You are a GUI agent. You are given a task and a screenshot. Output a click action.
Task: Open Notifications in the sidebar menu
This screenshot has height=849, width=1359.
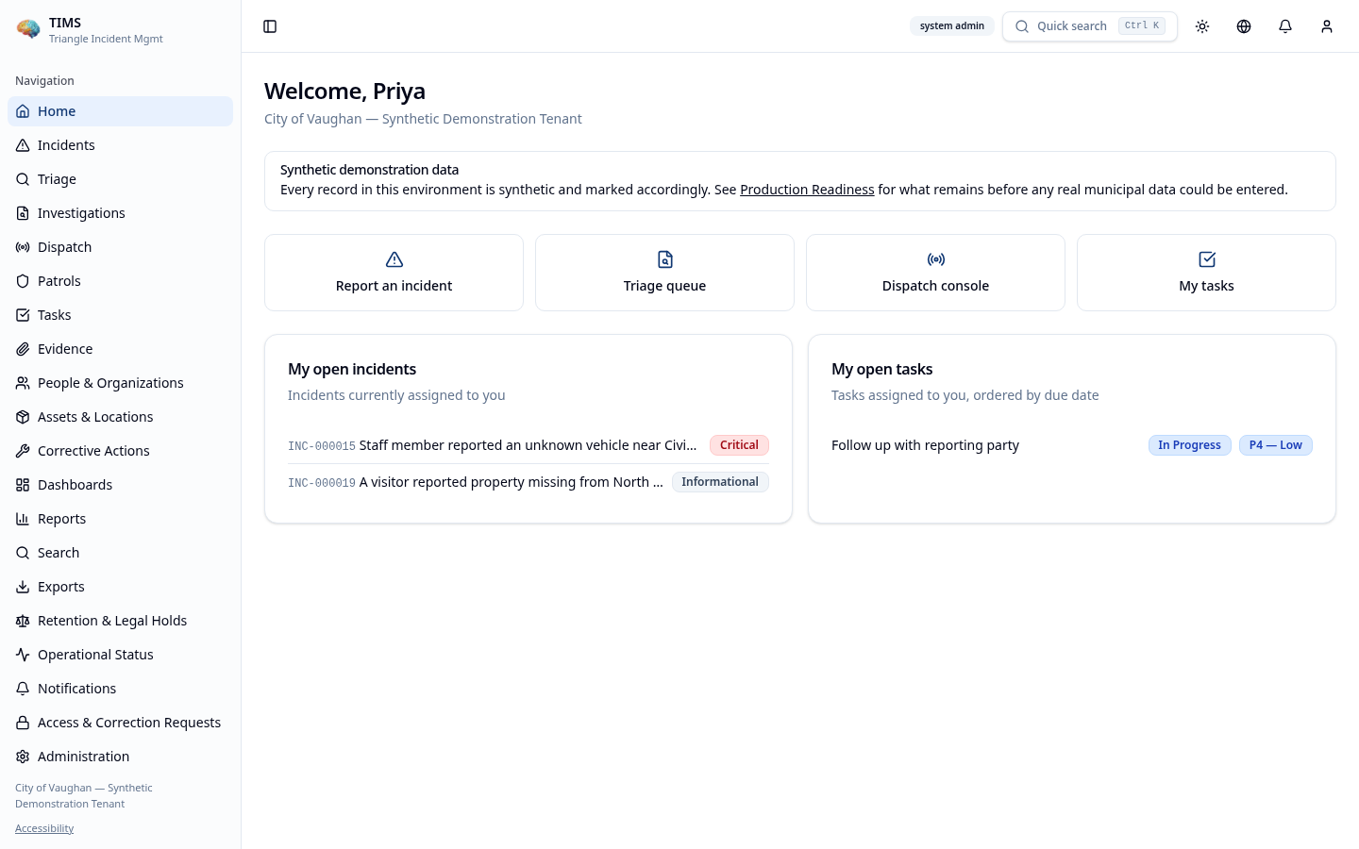click(120, 689)
